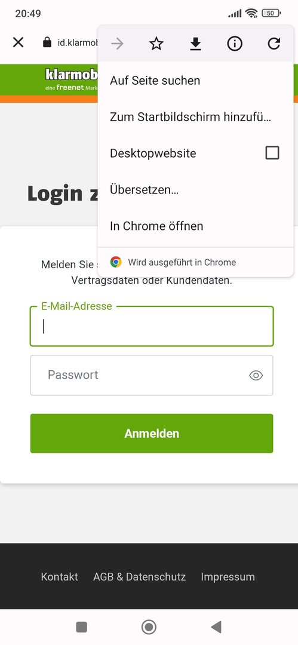Tap the Passwort input field
Screen dimensions: 298x645
tap(152, 375)
